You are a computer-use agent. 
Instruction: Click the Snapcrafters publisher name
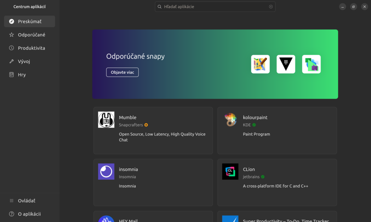click(131, 125)
